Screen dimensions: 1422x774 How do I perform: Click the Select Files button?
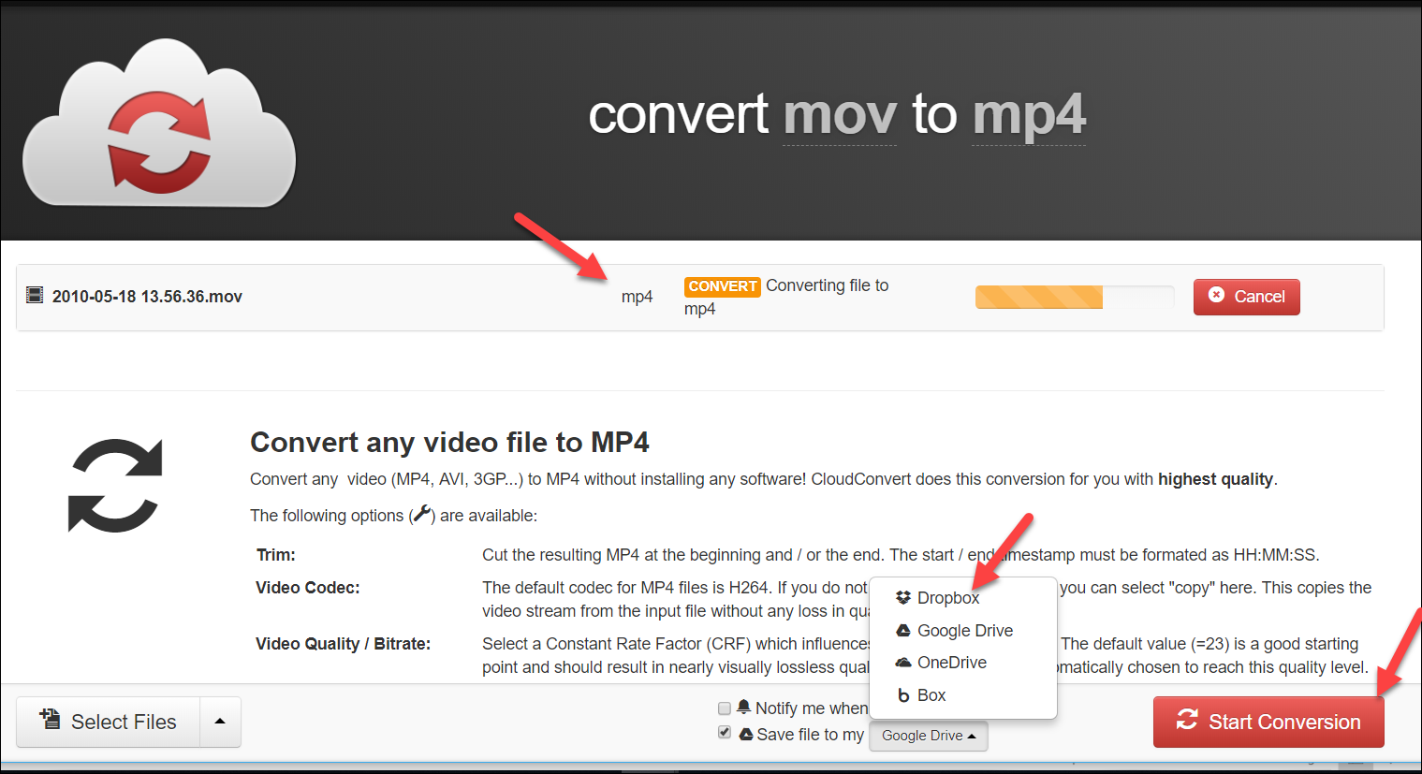pos(109,722)
